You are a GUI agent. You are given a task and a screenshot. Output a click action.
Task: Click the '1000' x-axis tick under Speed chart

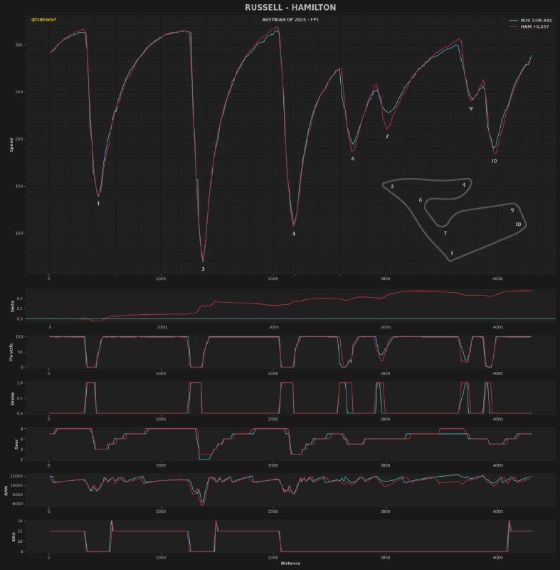tap(161, 279)
